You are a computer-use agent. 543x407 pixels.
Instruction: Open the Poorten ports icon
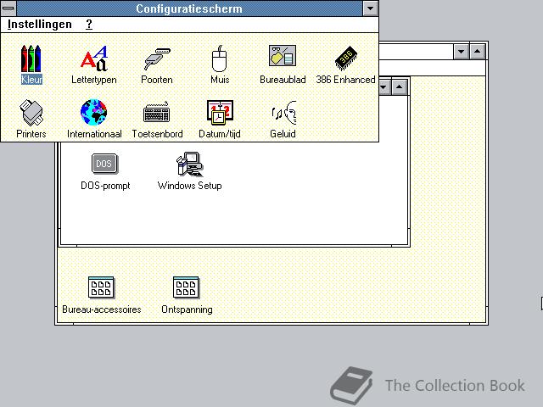pyautogui.click(x=157, y=59)
